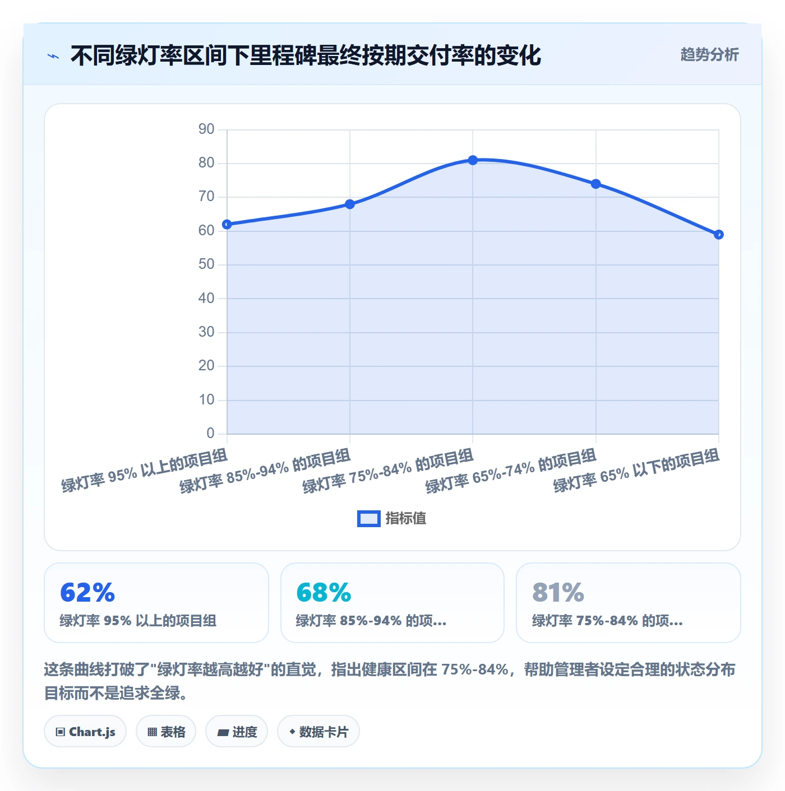The image size is (785, 791).
Task: Click the description paragraph starting 这条曲线打破了
Action: tap(390, 681)
